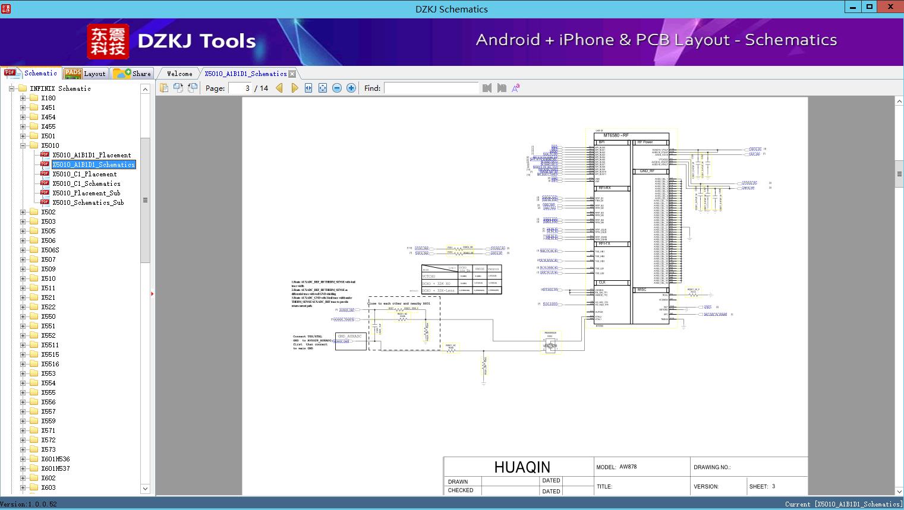Screen dimensions: 904x510
Task: Expand the X603 folder
Action: coord(23,487)
